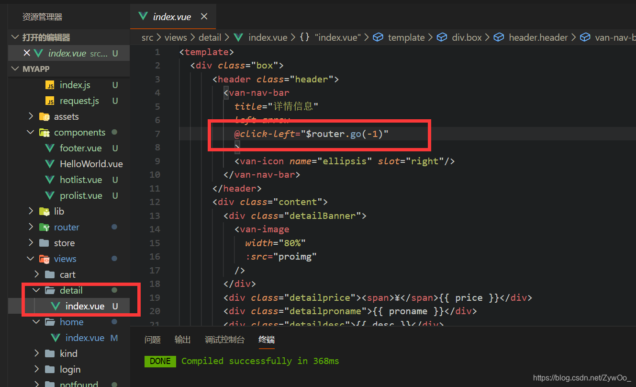Screen dimensions: 636x387
Task: Click the "index.vue" symbol breadcrumb
Action: pos(338,37)
